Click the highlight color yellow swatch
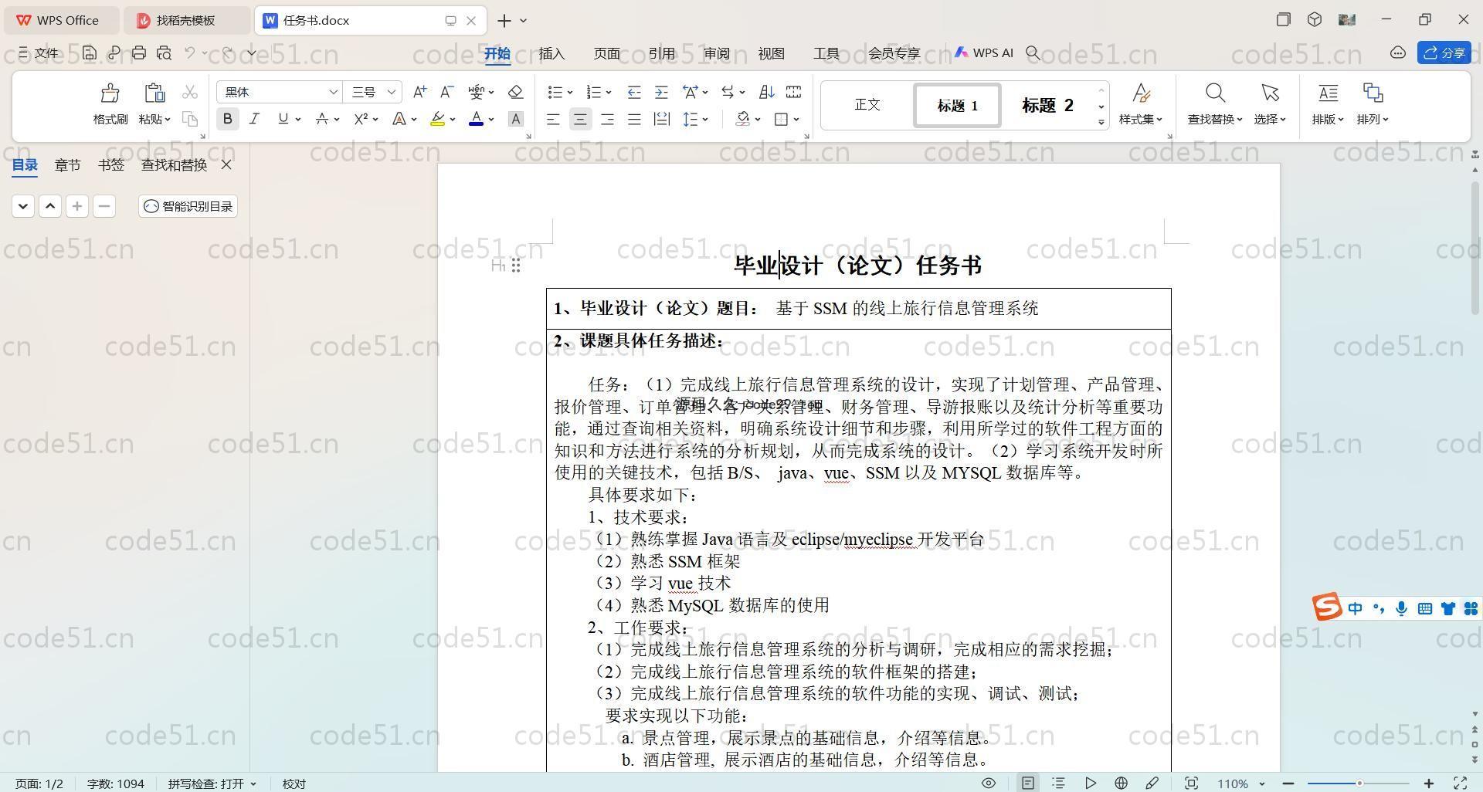This screenshot has width=1483, height=792. tap(437, 119)
